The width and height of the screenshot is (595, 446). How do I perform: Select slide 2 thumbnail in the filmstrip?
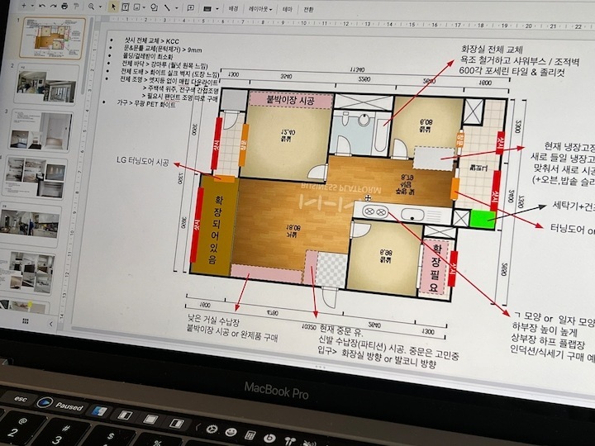coord(46,85)
